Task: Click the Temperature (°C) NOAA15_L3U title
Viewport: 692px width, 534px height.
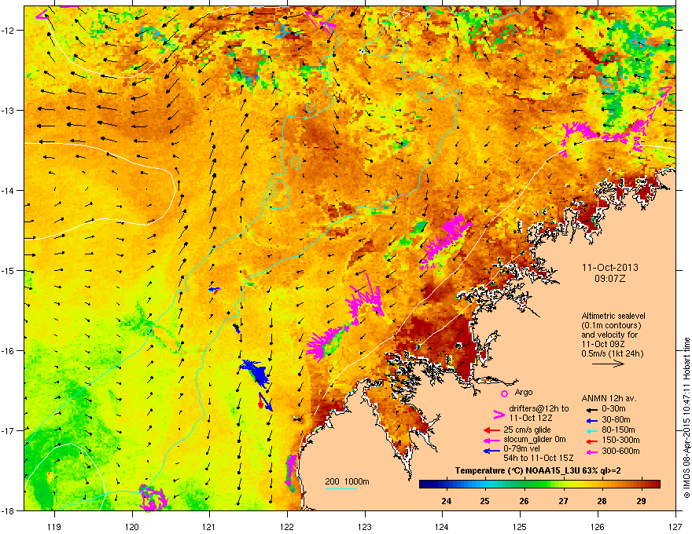Action: (538, 471)
